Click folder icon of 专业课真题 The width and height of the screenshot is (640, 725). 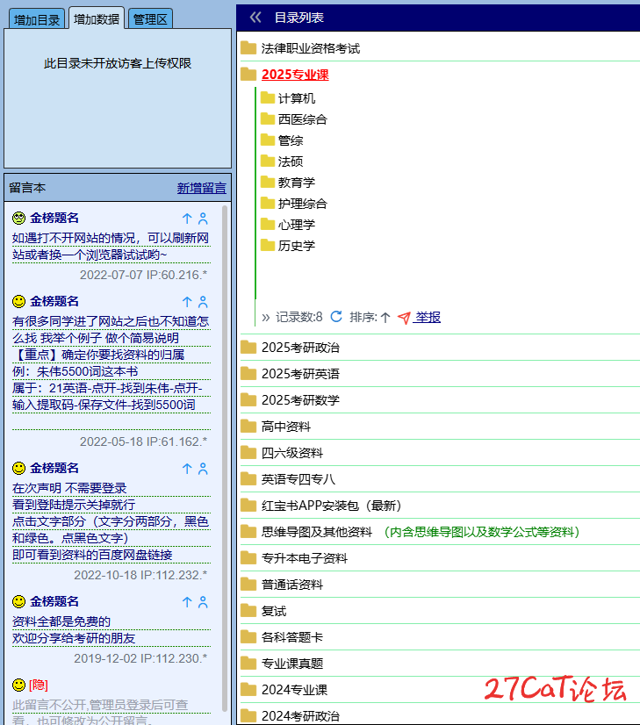[x=248, y=663]
